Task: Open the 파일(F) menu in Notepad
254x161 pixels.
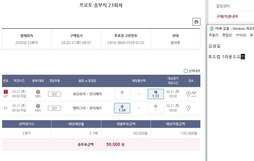Action: 214,35
